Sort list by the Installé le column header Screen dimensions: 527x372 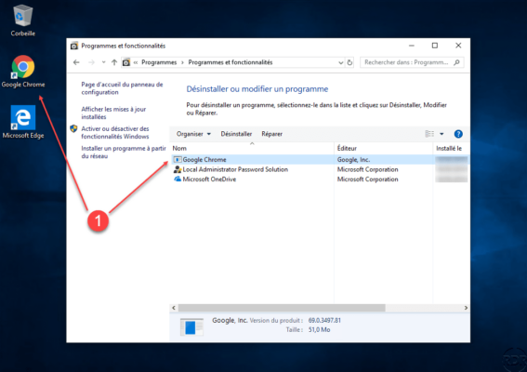click(x=451, y=148)
